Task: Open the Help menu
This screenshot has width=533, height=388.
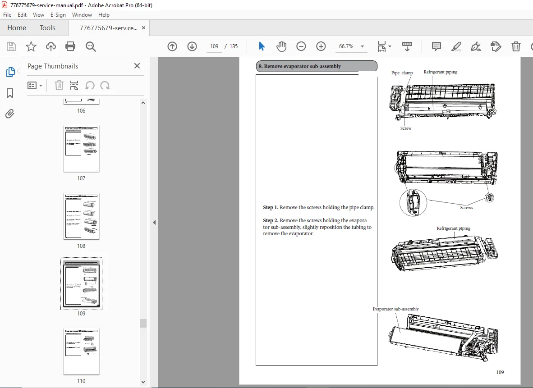Action: coord(104,15)
